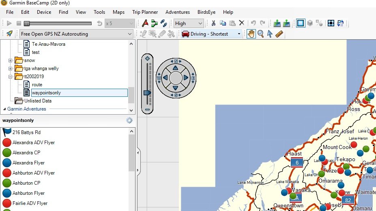This screenshot has height=211, width=376.
Task: Select the test list item
Action: (35, 52)
